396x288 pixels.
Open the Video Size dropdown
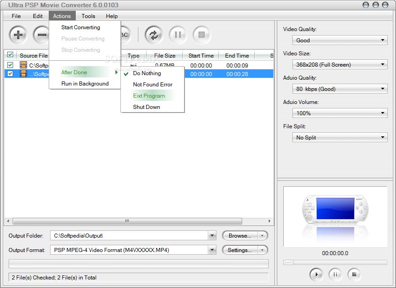tap(340, 64)
